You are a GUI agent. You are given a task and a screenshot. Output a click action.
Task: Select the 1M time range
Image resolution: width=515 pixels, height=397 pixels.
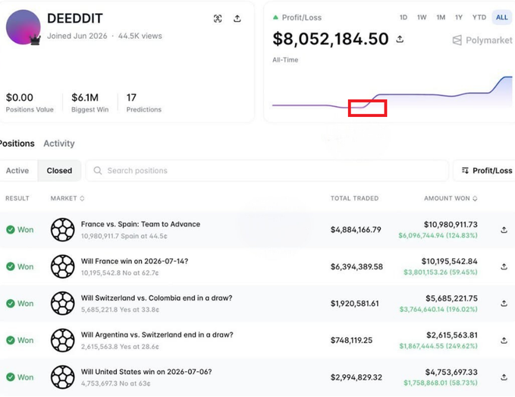(x=441, y=17)
